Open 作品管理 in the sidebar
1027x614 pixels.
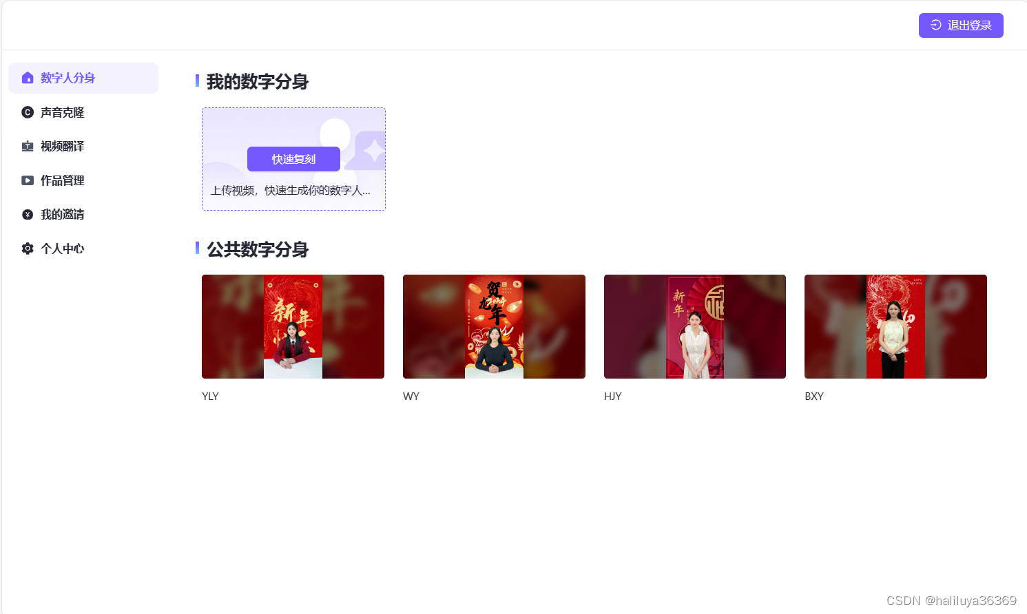click(x=83, y=180)
